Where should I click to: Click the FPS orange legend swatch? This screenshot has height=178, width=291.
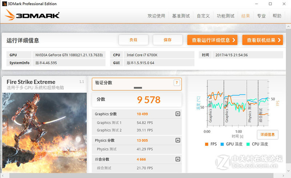coord(207,144)
